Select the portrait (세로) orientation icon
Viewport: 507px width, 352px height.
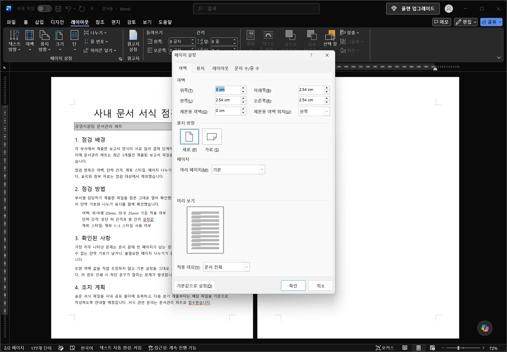tap(189, 137)
